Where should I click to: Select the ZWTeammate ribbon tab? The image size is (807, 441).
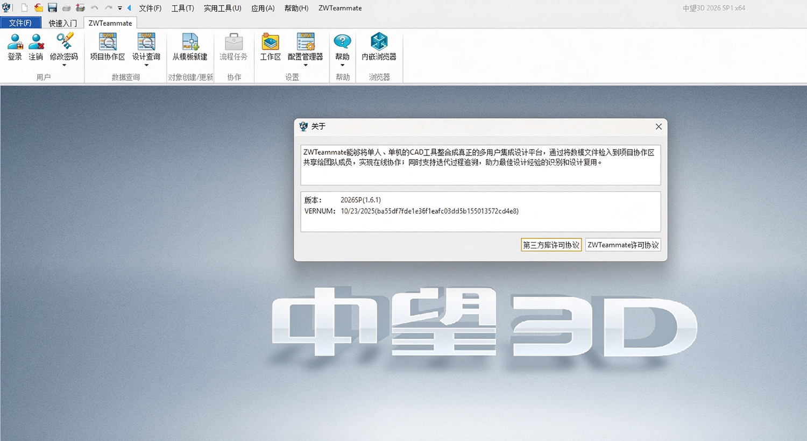click(x=110, y=23)
